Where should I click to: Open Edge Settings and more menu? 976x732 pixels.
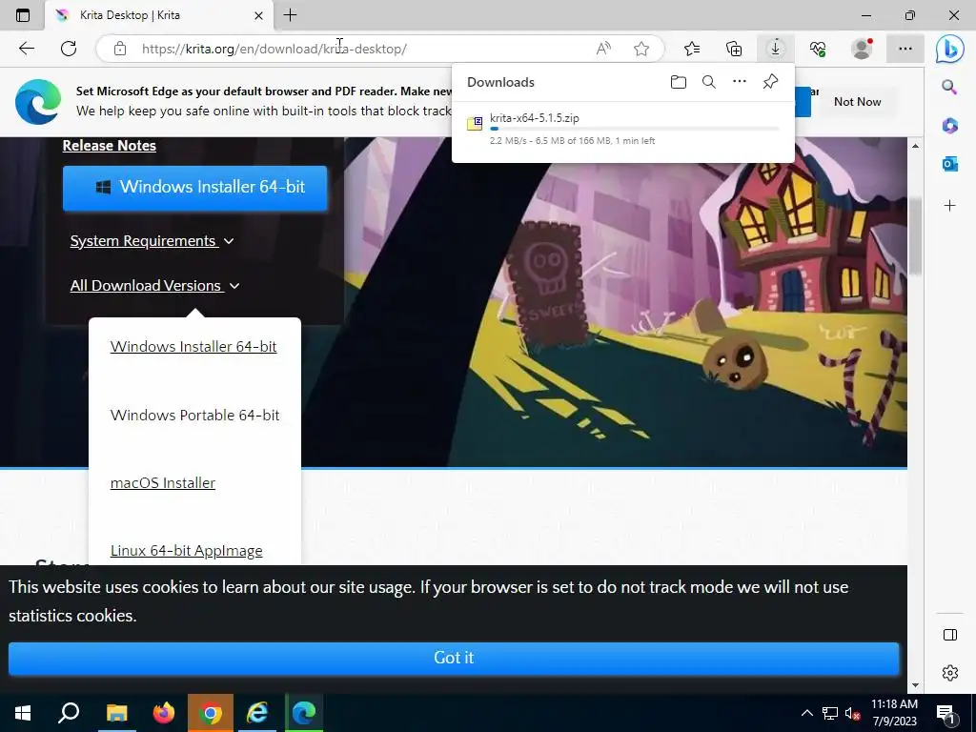pyautogui.click(x=905, y=49)
